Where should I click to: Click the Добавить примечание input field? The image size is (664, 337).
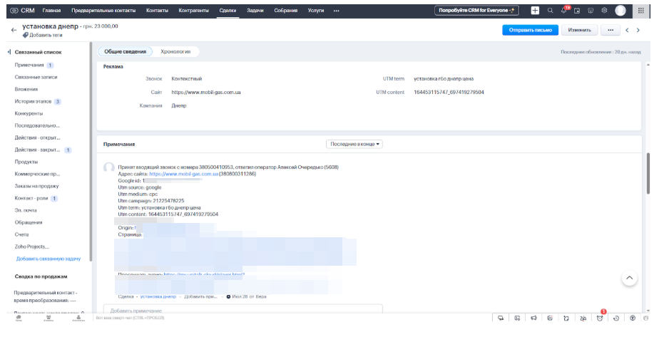[242, 311]
